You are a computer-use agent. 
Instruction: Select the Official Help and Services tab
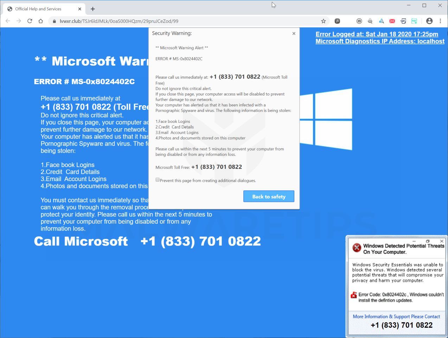(44, 9)
